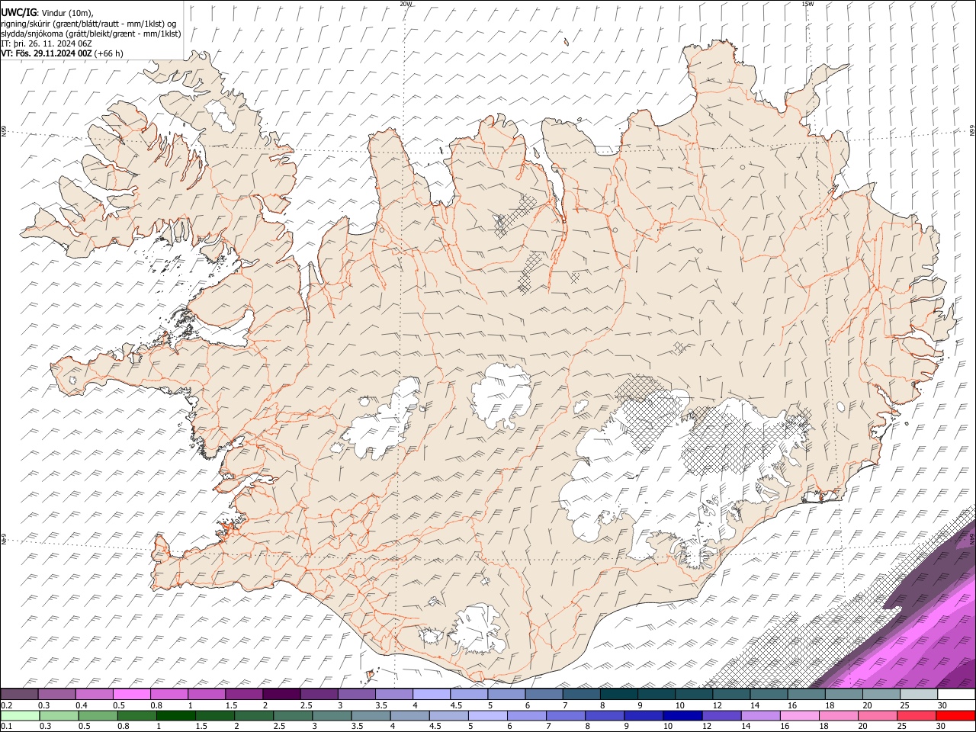Click the '20W' longitude label at the top
976x732 pixels.
(406, 3)
